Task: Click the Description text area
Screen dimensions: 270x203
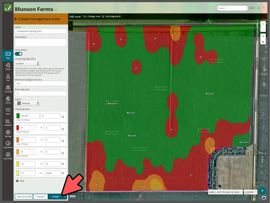Action: point(41,43)
